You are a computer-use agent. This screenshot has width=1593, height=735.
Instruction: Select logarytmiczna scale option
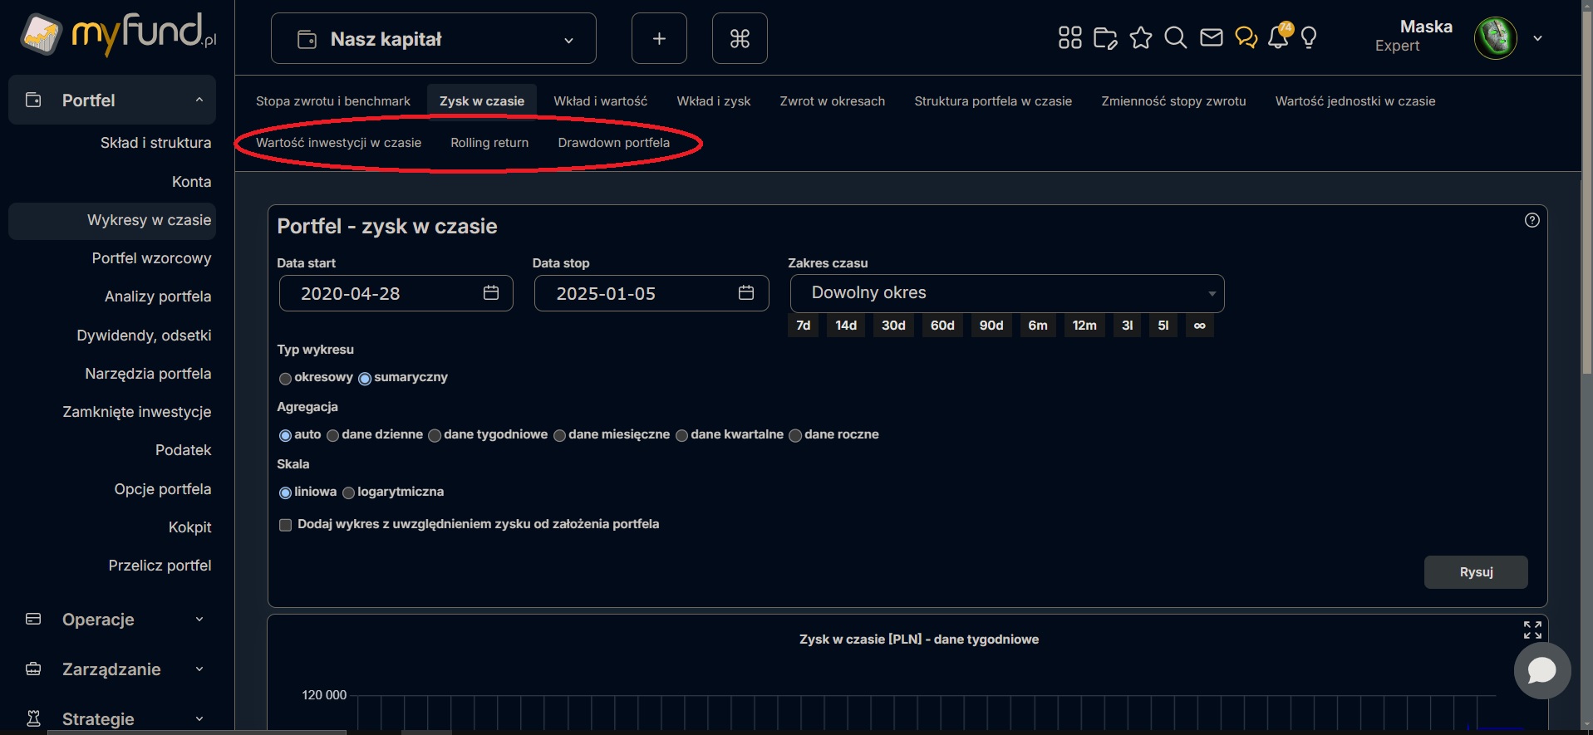tap(349, 493)
